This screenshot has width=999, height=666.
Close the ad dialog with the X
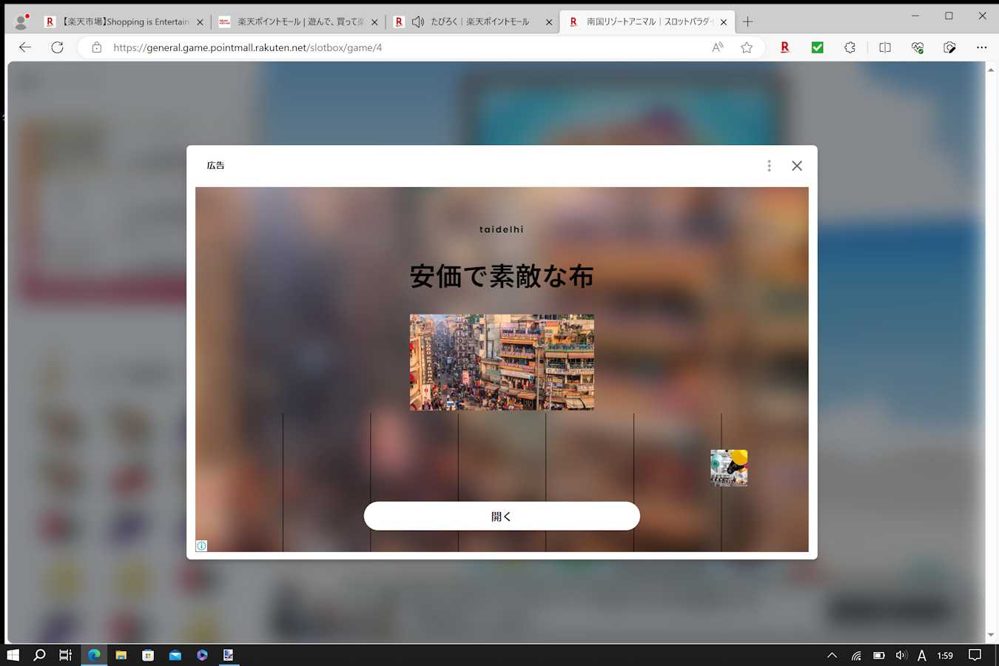point(797,166)
